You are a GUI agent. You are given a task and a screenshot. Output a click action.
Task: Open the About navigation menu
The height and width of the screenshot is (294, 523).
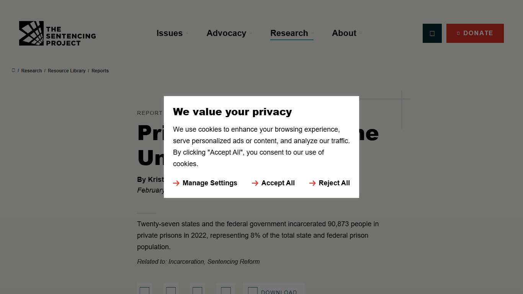point(344,33)
